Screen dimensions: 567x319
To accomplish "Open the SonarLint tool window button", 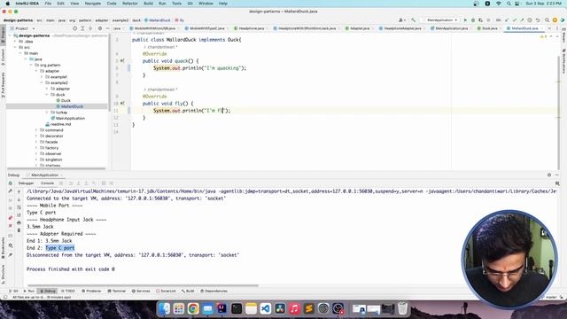I will [166, 291].
